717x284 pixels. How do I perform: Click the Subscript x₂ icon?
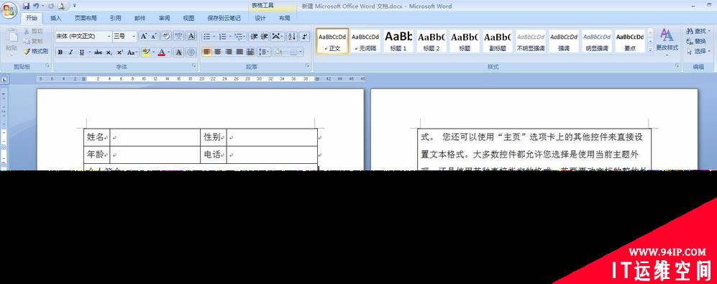pyautogui.click(x=109, y=52)
